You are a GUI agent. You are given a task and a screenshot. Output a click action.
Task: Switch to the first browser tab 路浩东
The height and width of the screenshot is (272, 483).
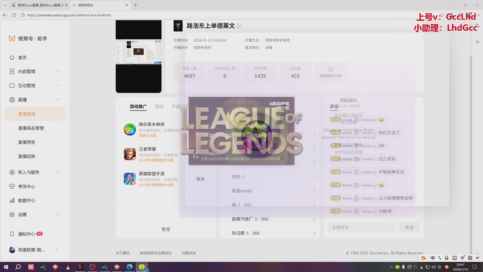click(x=39, y=5)
